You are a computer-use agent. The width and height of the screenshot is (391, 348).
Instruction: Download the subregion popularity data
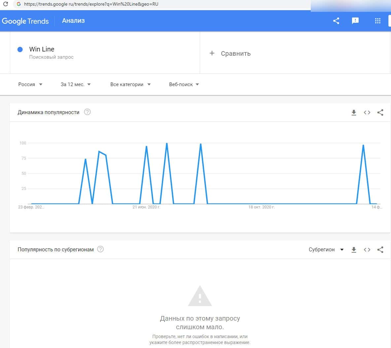click(354, 250)
